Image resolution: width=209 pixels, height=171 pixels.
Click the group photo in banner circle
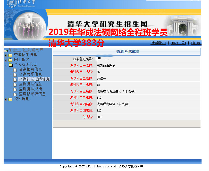(x=30, y=26)
